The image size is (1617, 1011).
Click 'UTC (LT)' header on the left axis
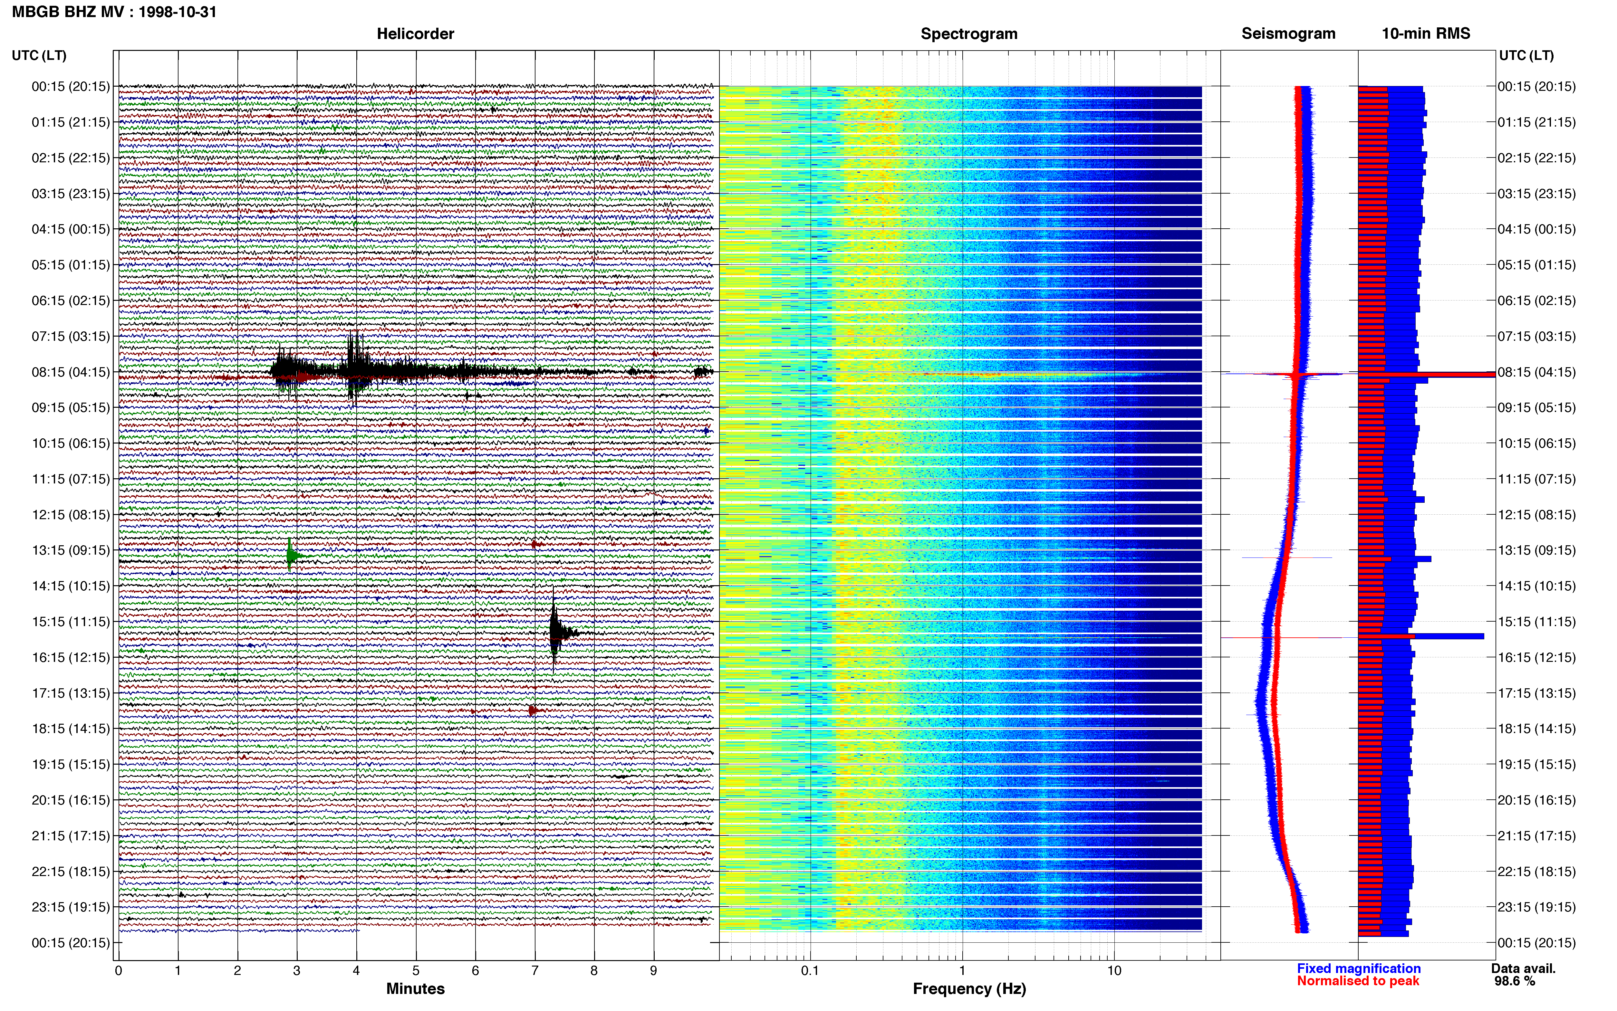pyautogui.click(x=39, y=55)
